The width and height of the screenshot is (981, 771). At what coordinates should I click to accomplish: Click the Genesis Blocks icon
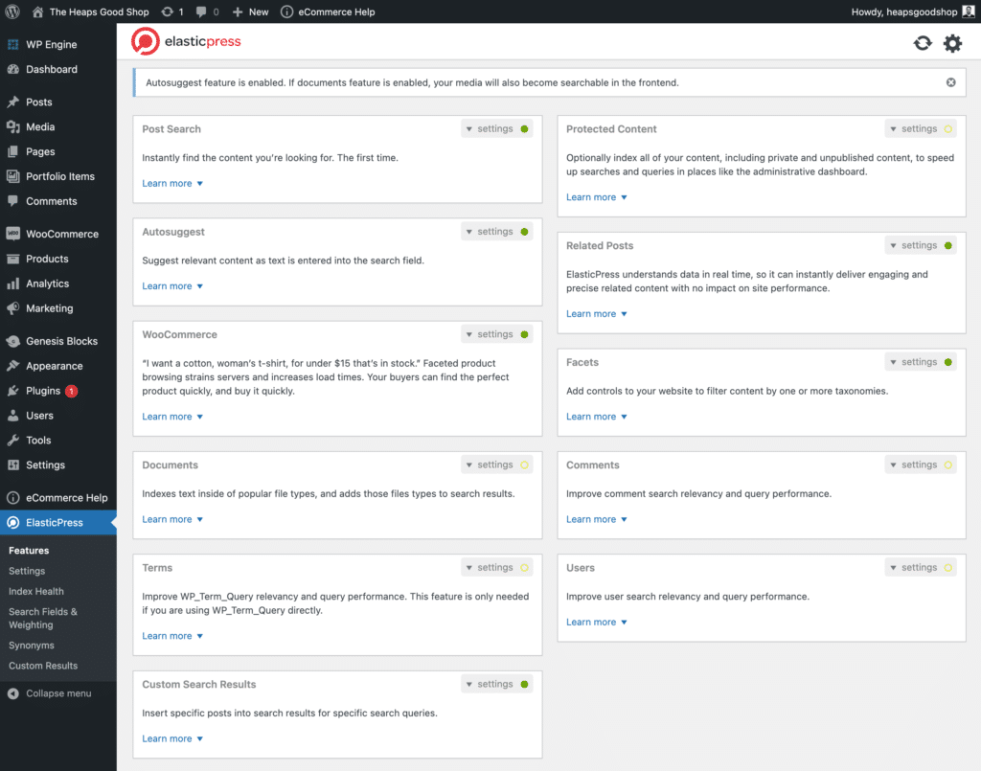[13, 341]
